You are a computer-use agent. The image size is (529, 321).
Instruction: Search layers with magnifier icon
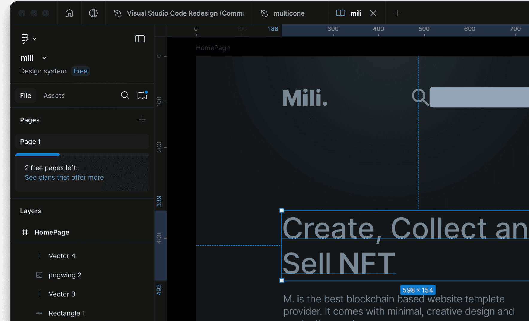(x=125, y=95)
